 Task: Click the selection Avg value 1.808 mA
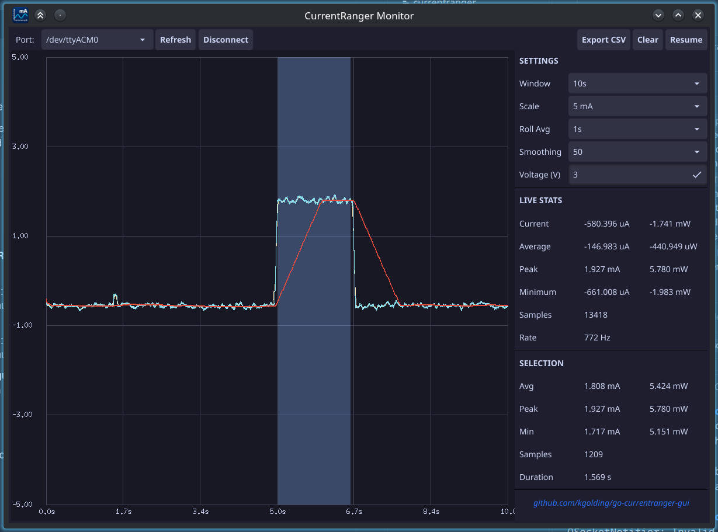tap(602, 386)
